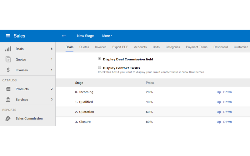
Task: Click the '2. Quotation' stage name
Action: click(84, 112)
